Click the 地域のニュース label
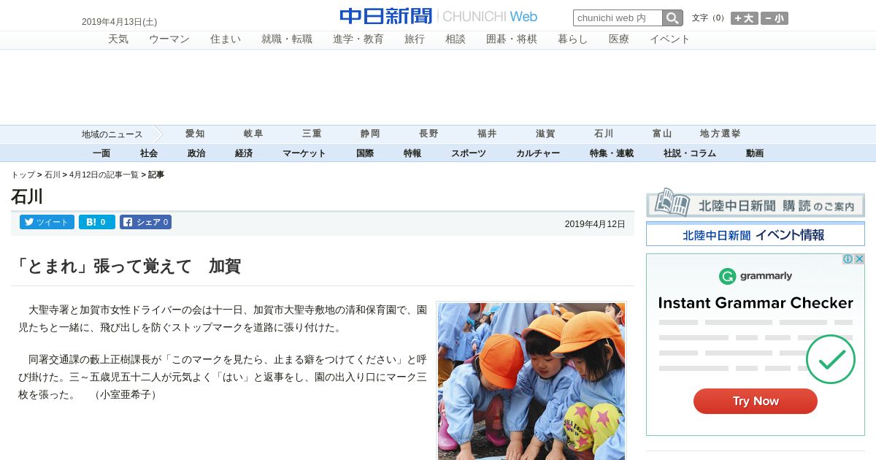876x460 pixels. (112, 134)
